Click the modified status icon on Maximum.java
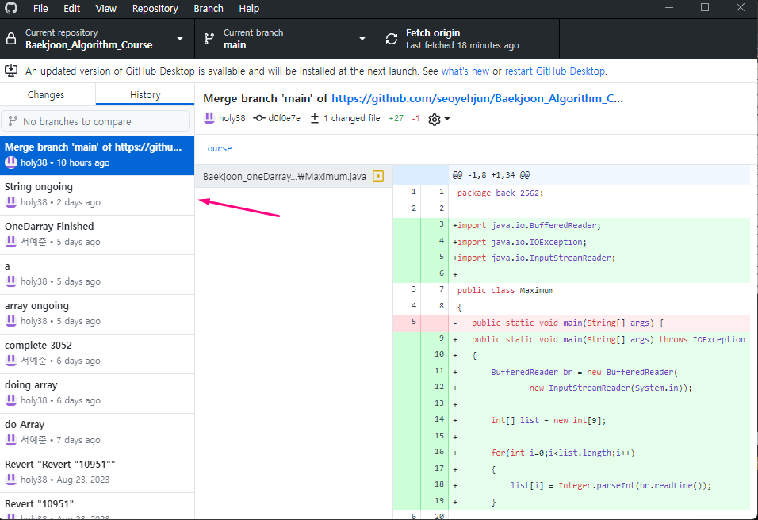Screen dimensions: 758x520 [378, 177]
